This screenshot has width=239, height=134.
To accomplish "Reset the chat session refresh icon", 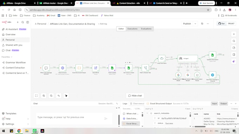I will [117, 104].
